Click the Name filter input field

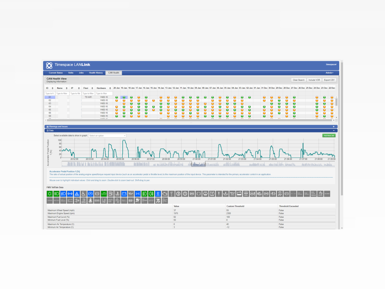62,93
